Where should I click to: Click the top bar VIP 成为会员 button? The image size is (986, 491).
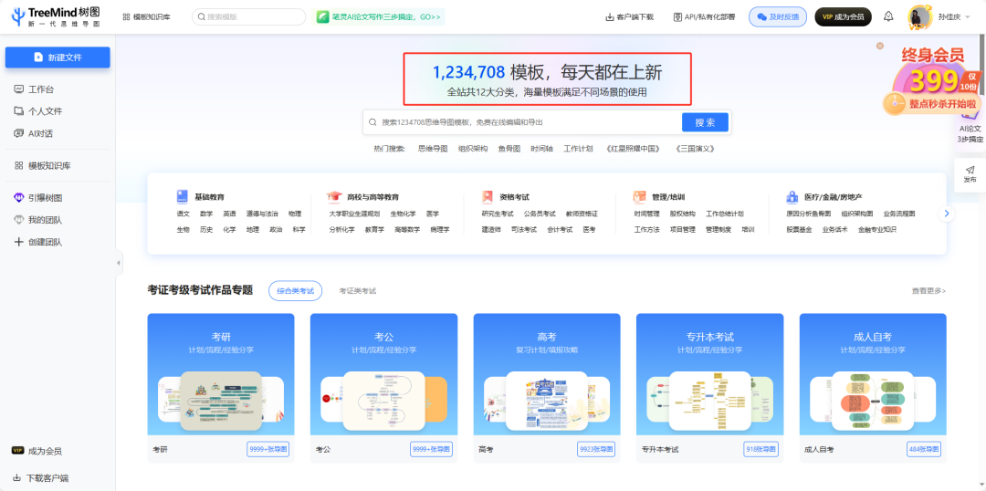point(843,17)
